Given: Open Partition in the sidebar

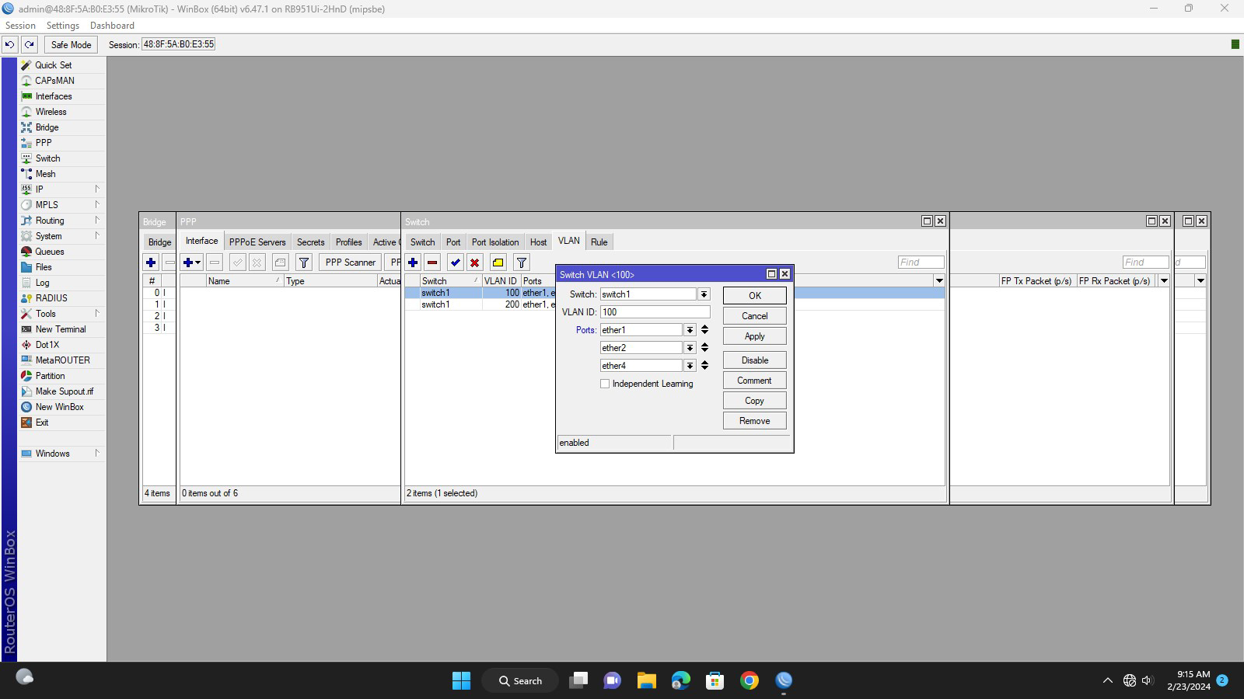Looking at the screenshot, I should [x=50, y=376].
